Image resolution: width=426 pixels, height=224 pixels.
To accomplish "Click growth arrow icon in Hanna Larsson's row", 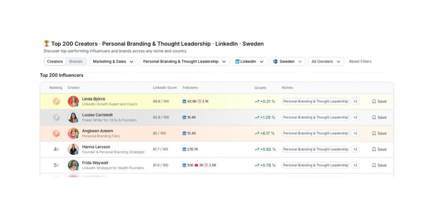I will (x=257, y=149).
